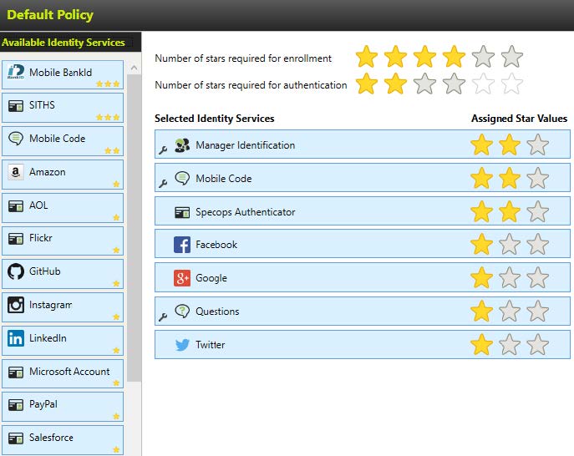Image resolution: width=574 pixels, height=456 pixels.
Task: Click the selected Mobile Code bubble icon
Action: 182,178
